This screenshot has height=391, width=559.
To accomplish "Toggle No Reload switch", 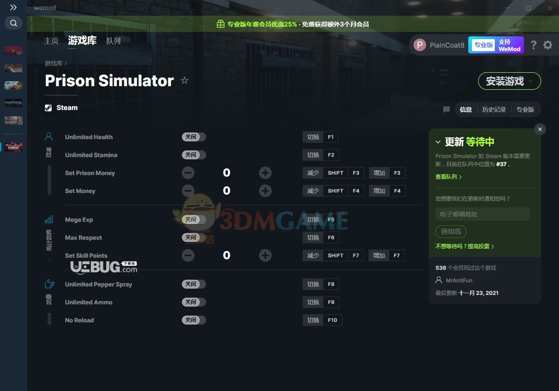I will (x=194, y=320).
